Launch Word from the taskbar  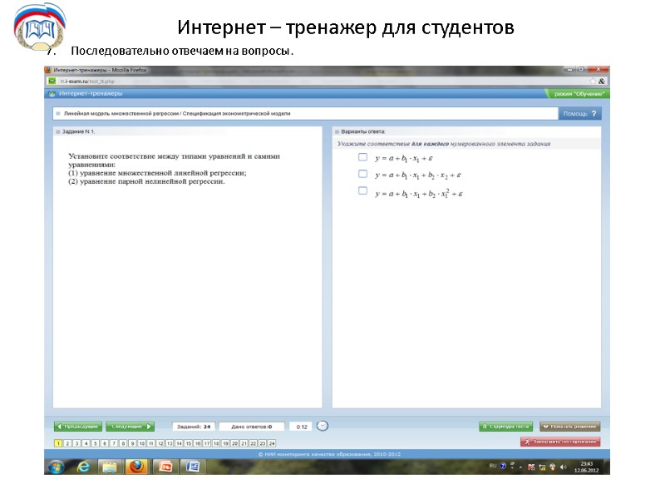191,467
